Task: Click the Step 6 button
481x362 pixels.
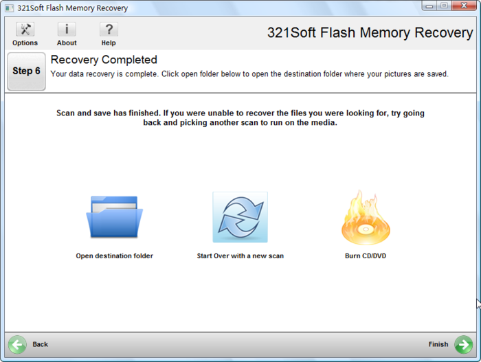Action: (x=26, y=71)
